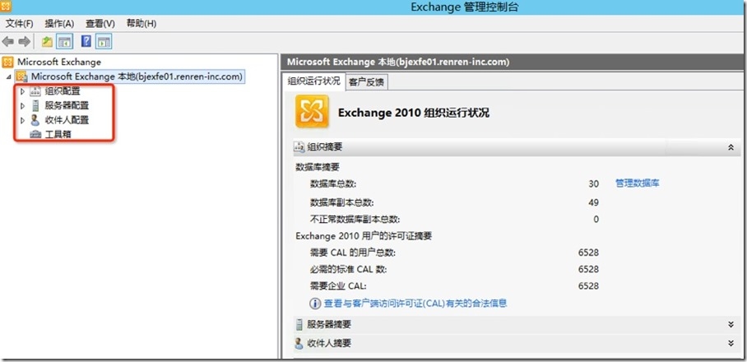The image size is (747, 362).
Task: Click the Exchange 2010 用户的许可证摘要 heading
Action: 364,236
